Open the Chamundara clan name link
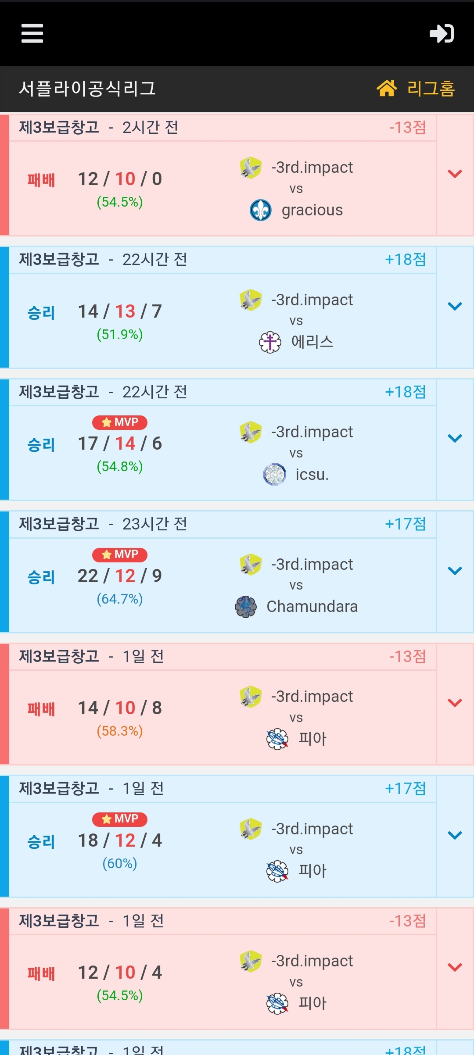Screen dimensions: 474x1055 click(x=312, y=607)
